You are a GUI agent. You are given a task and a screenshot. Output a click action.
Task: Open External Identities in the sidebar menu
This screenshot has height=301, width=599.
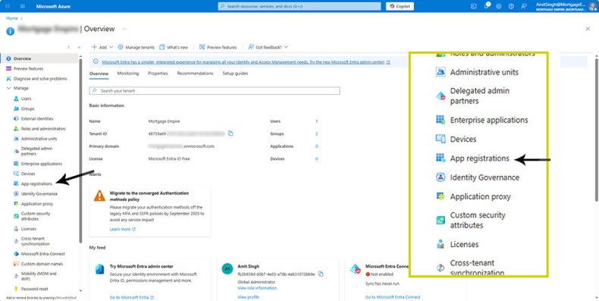(37, 119)
